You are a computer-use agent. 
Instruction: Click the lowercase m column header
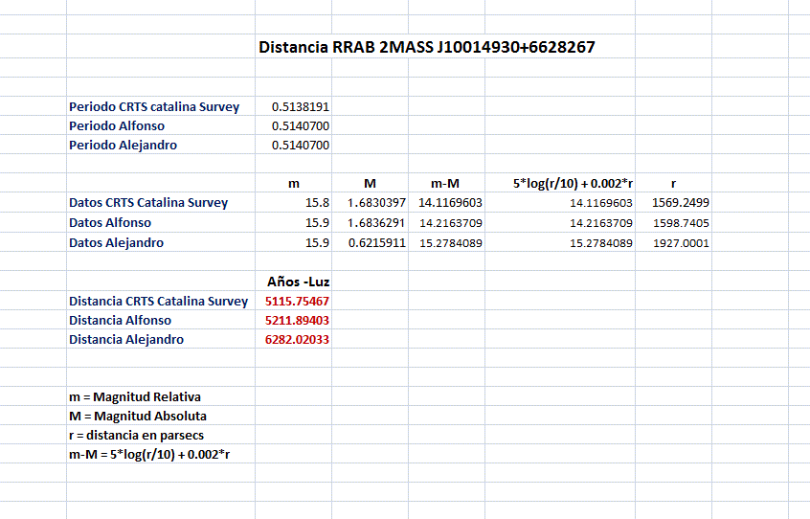tap(293, 183)
